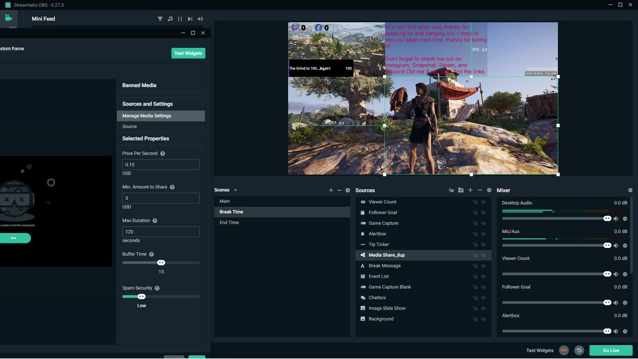Click the Desktop Audio volume slider
Image resolution: width=638 pixels, height=359 pixels.
pos(556,219)
